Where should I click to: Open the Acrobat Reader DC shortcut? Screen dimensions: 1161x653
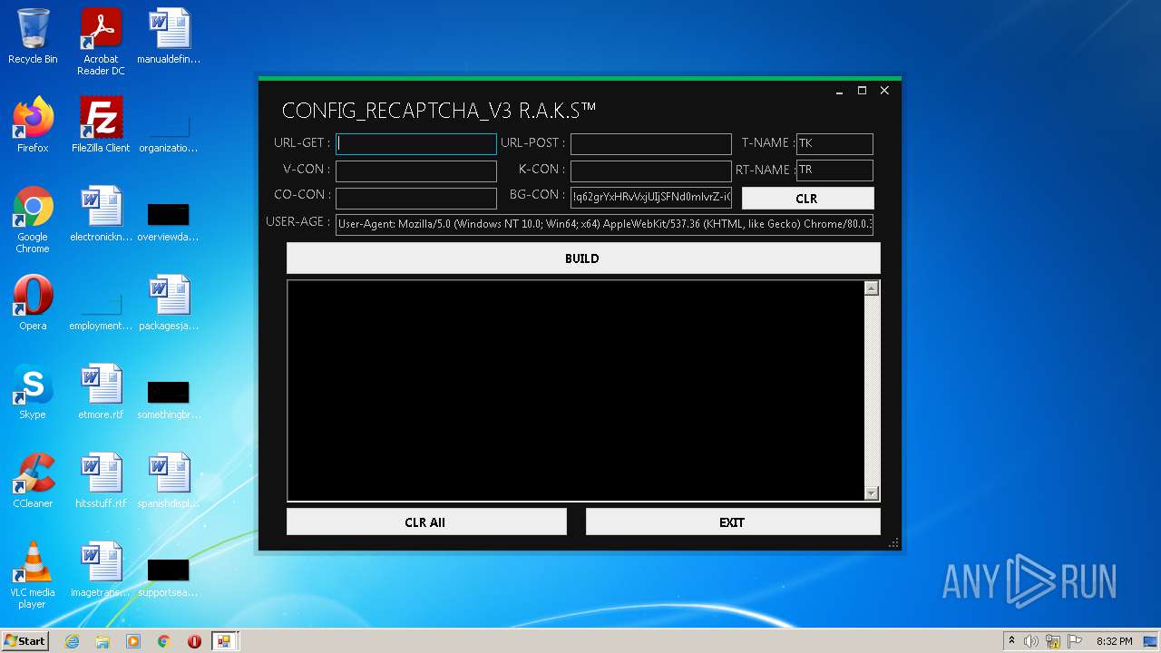click(x=101, y=42)
